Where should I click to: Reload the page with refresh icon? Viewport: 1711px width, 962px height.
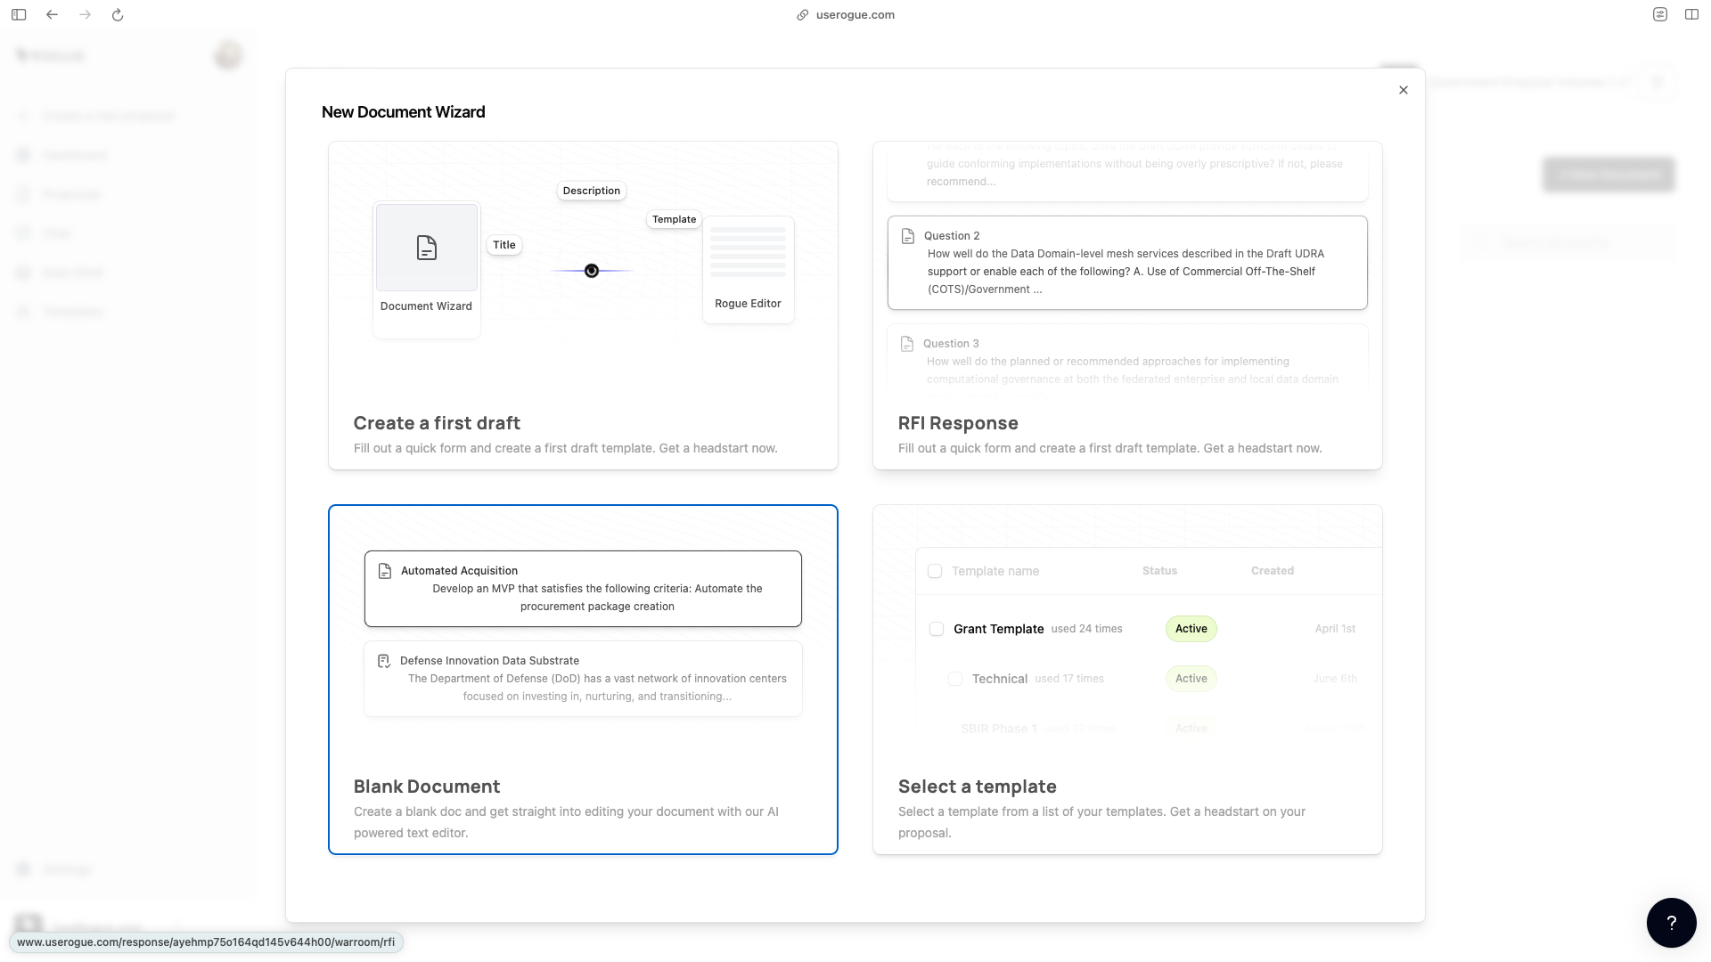118,14
